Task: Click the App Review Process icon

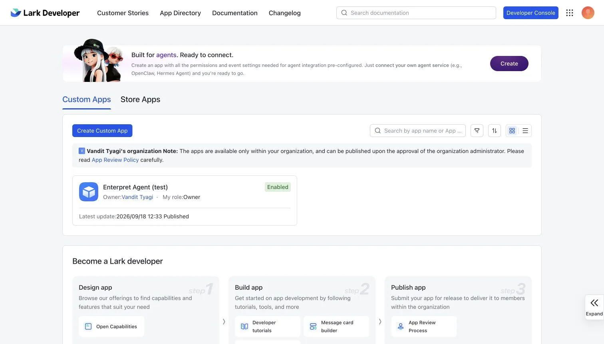Action: 401,326
